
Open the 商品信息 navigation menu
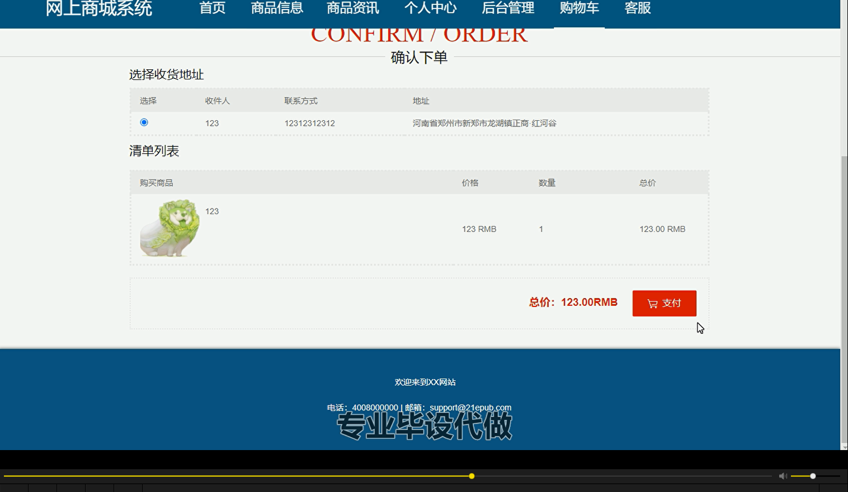[277, 8]
